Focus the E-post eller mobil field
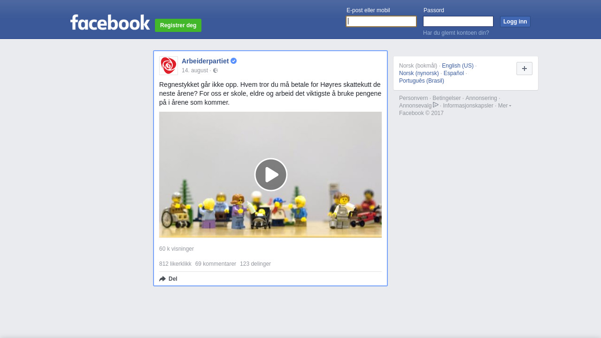The width and height of the screenshot is (601, 338). click(381, 22)
